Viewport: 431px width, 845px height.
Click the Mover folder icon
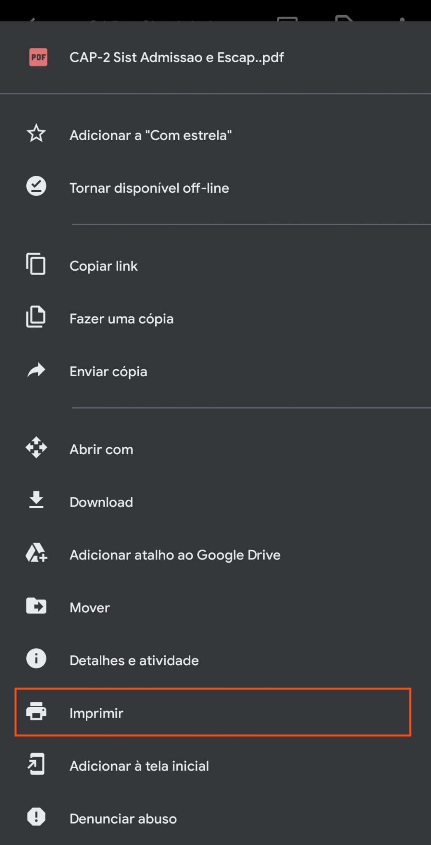[x=36, y=606]
